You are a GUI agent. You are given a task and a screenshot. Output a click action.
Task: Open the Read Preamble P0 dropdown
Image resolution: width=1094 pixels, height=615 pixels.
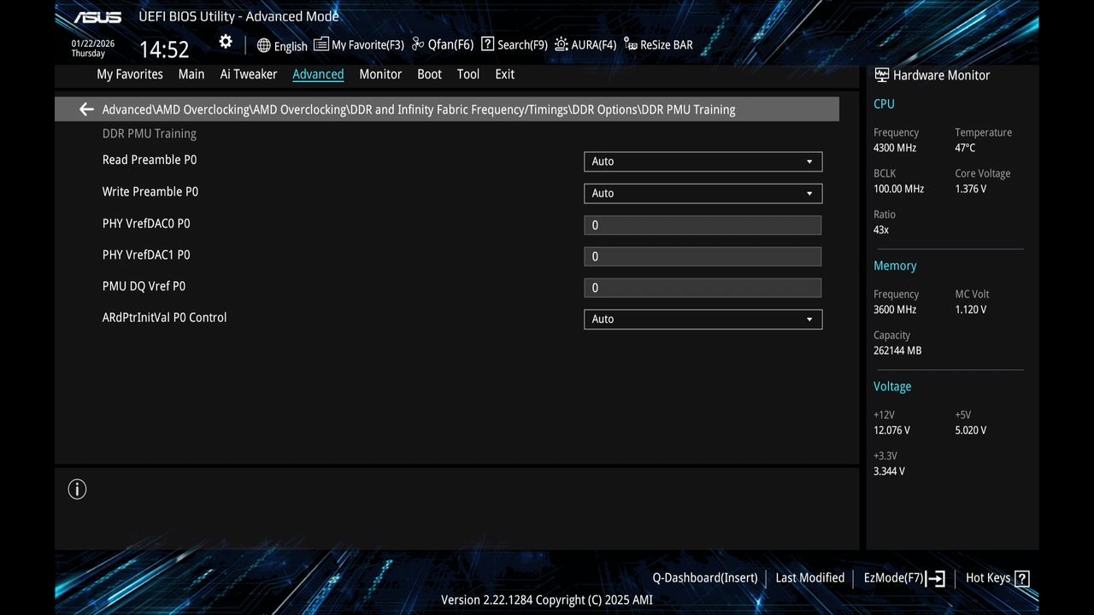pyautogui.click(x=703, y=161)
